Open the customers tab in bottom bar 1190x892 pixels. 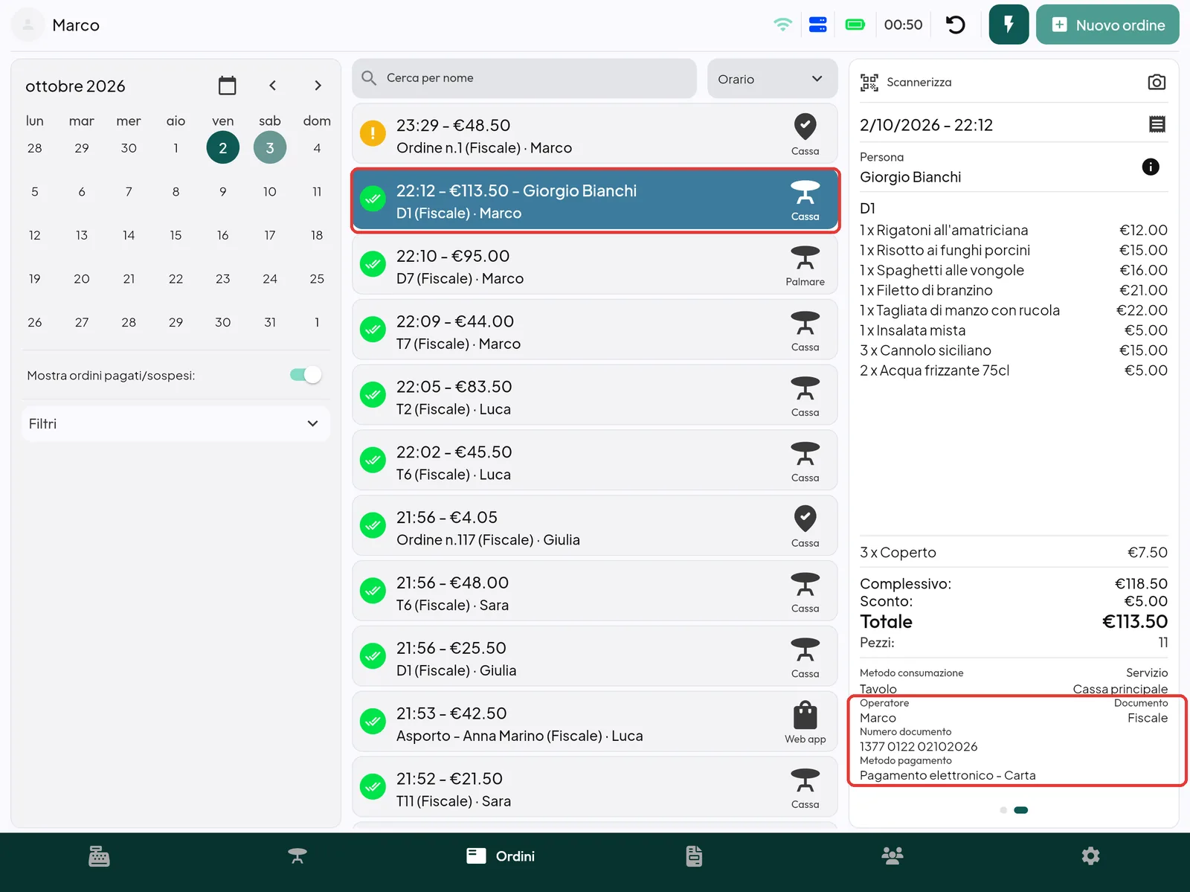click(892, 856)
